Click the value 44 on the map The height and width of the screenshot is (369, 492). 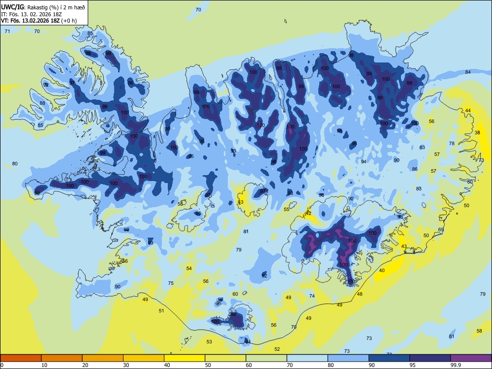click(x=468, y=110)
